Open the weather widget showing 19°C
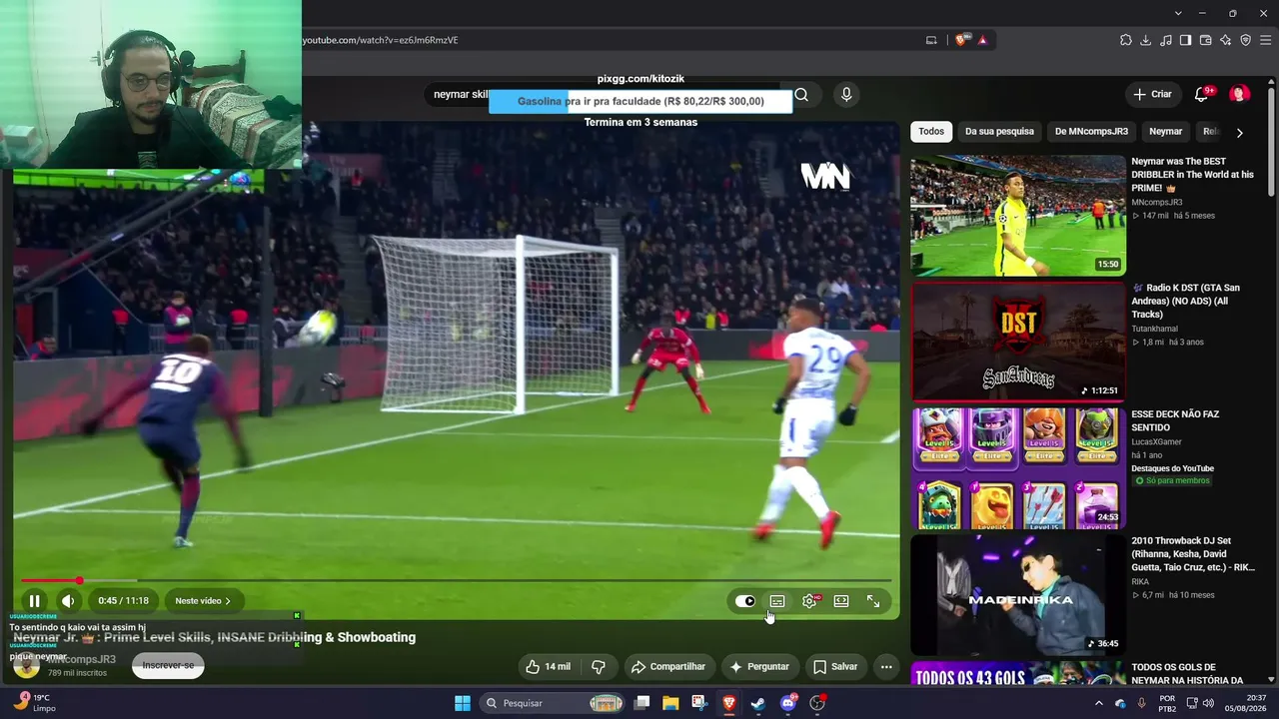 35,703
